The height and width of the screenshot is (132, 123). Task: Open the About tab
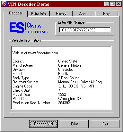[x=84, y=14]
